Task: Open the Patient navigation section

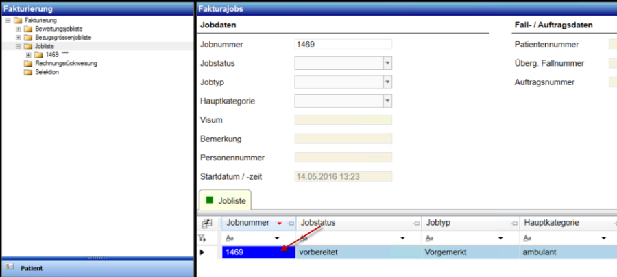Action: 97,268
